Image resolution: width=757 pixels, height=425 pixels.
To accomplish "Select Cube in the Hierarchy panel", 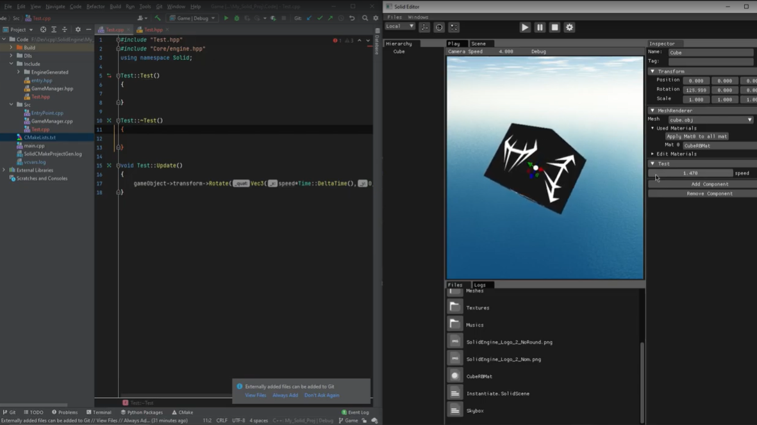I will coord(399,52).
